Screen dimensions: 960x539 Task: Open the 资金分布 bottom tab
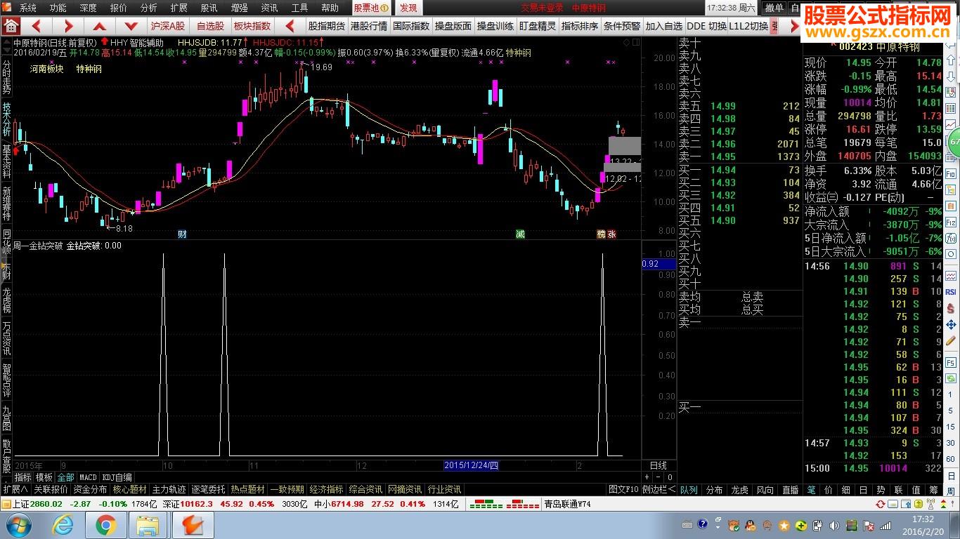[90, 489]
